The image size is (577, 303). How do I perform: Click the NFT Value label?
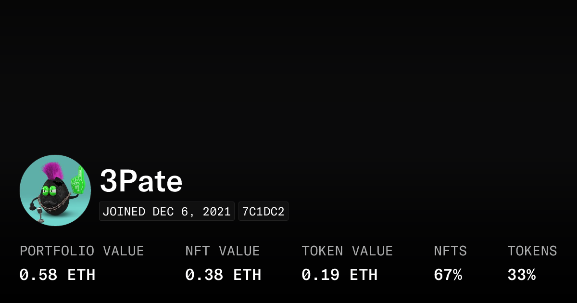pos(222,251)
